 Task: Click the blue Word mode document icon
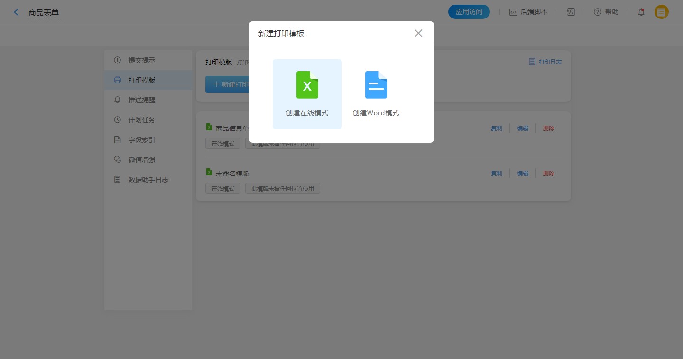(376, 85)
